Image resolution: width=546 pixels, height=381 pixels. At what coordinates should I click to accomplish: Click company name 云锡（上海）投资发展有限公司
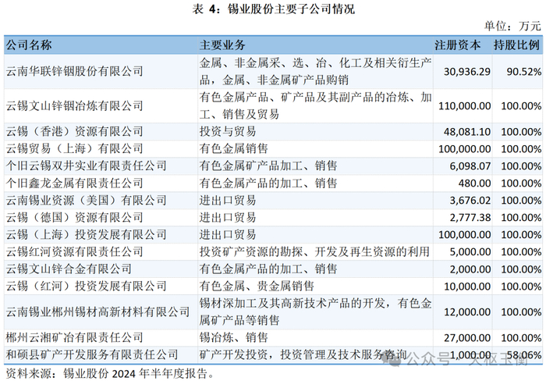tap(86, 234)
